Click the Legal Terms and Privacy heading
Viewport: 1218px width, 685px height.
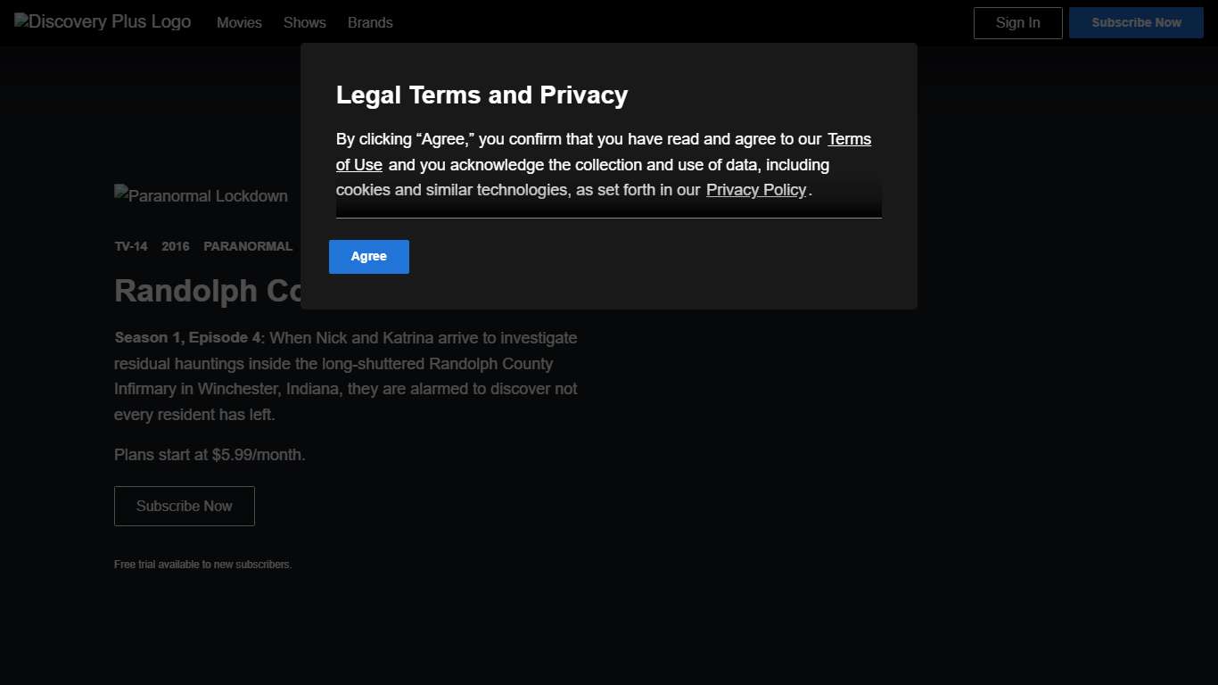tap(481, 95)
